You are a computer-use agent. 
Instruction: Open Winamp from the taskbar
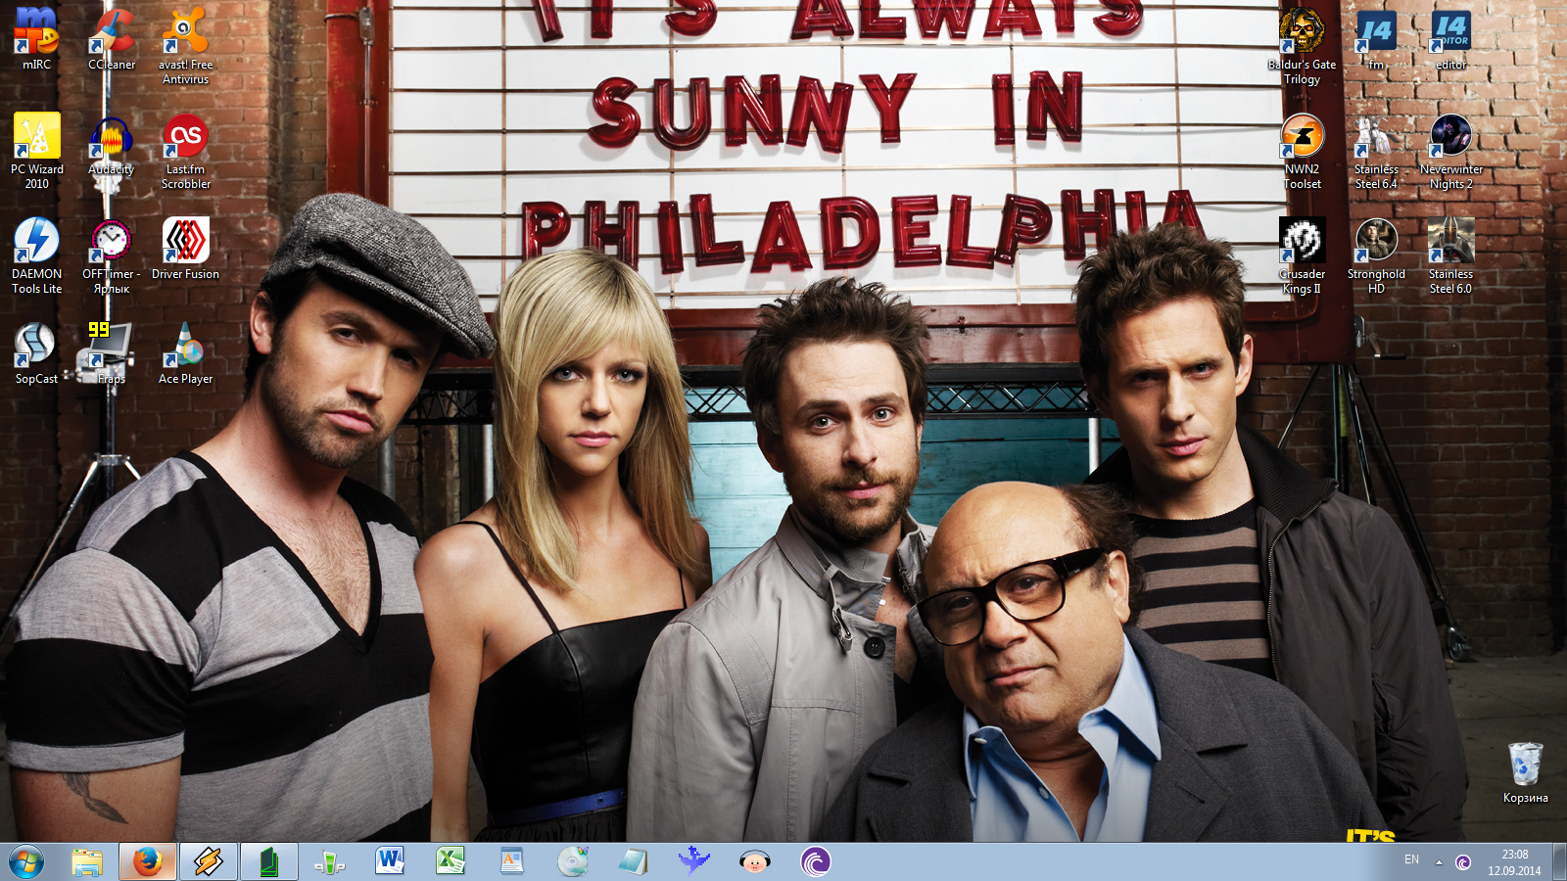pos(209,861)
